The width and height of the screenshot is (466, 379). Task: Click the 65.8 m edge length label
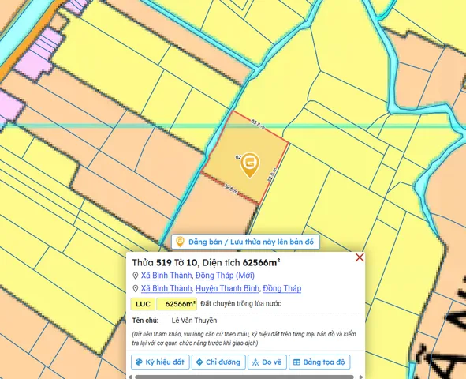258,123
